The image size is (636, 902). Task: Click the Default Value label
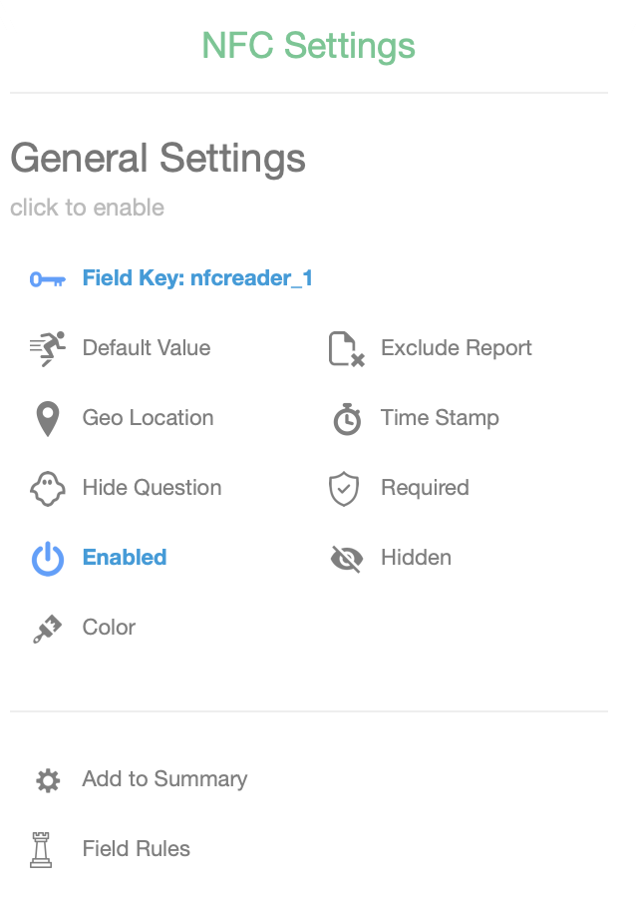coord(147,348)
